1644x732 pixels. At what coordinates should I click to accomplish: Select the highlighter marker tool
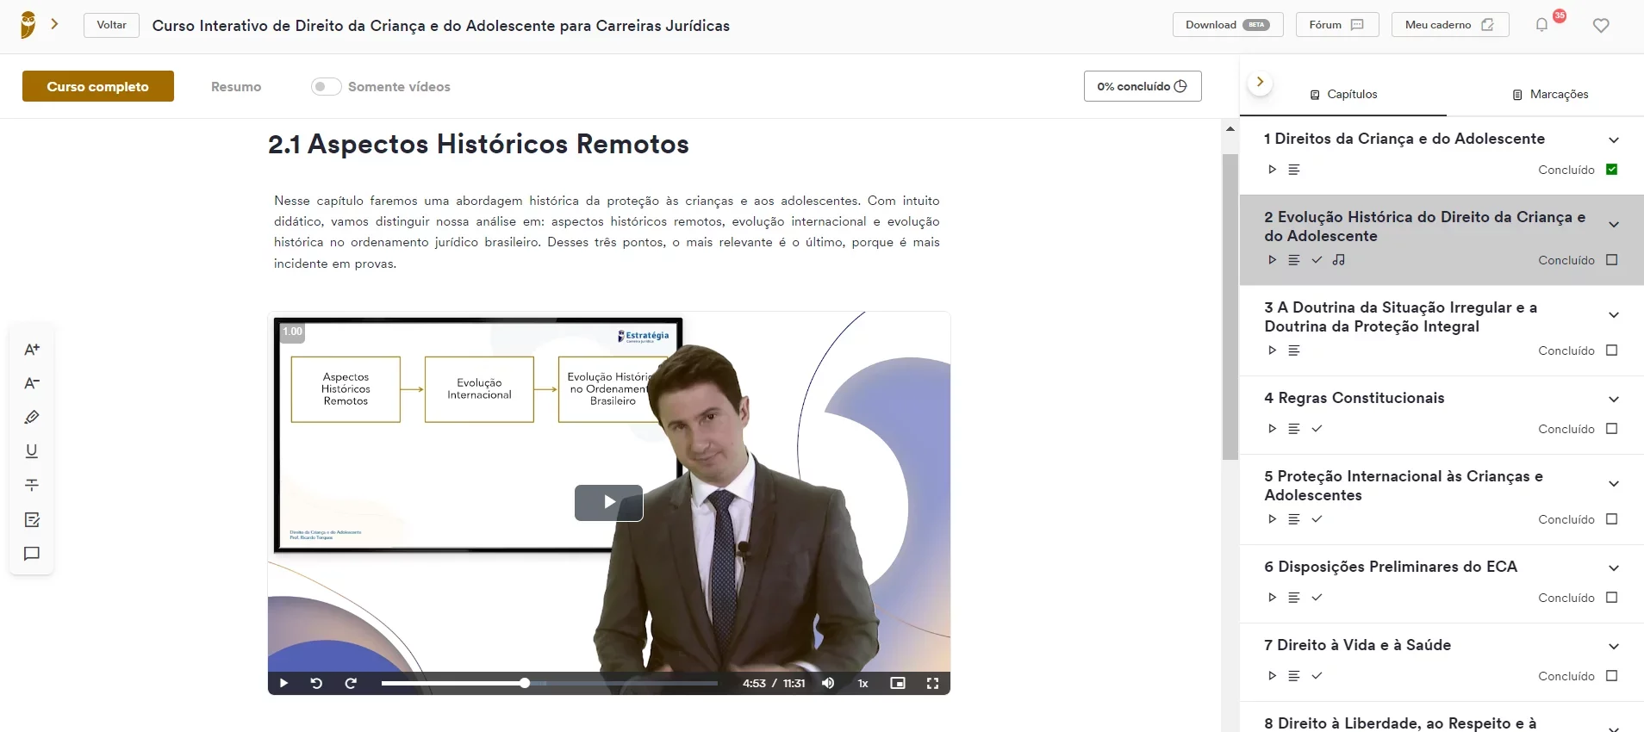(32, 417)
